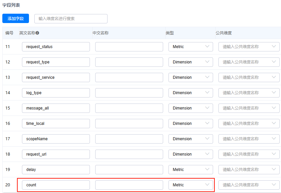The image size is (281, 193).
Task: Focus the request_service English name field
Action: coord(56,77)
